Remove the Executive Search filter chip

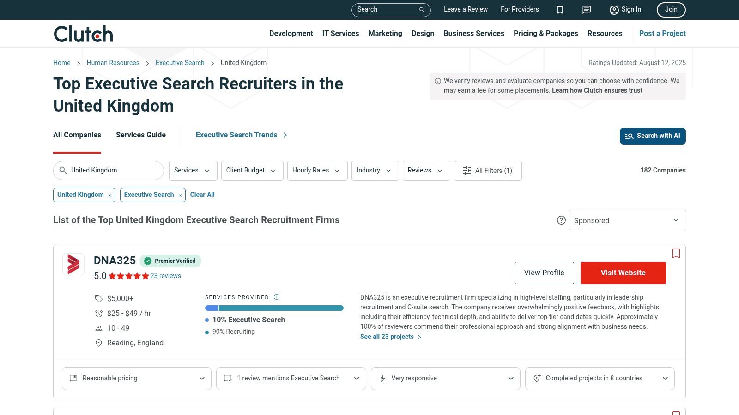pyautogui.click(x=180, y=196)
